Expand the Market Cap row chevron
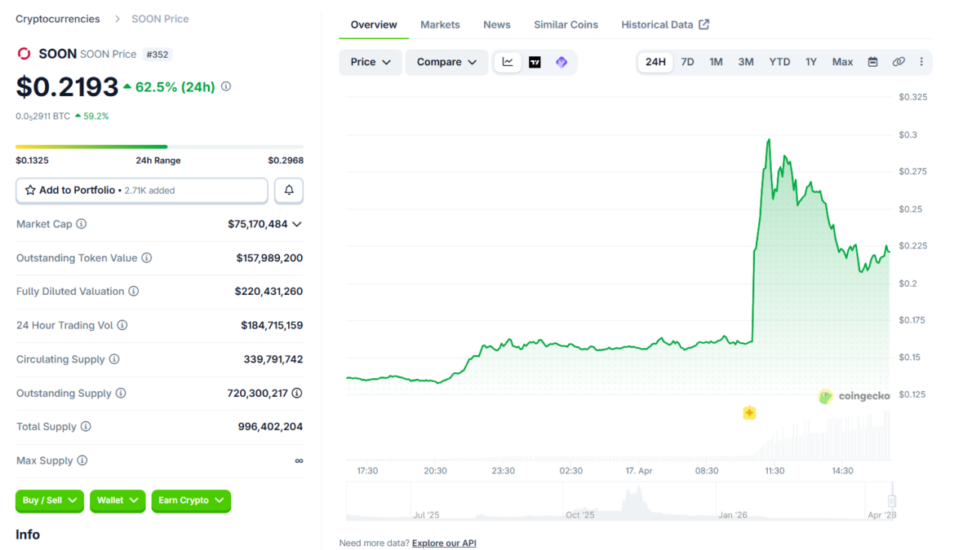This screenshot has height=550, width=963. click(299, 224)
